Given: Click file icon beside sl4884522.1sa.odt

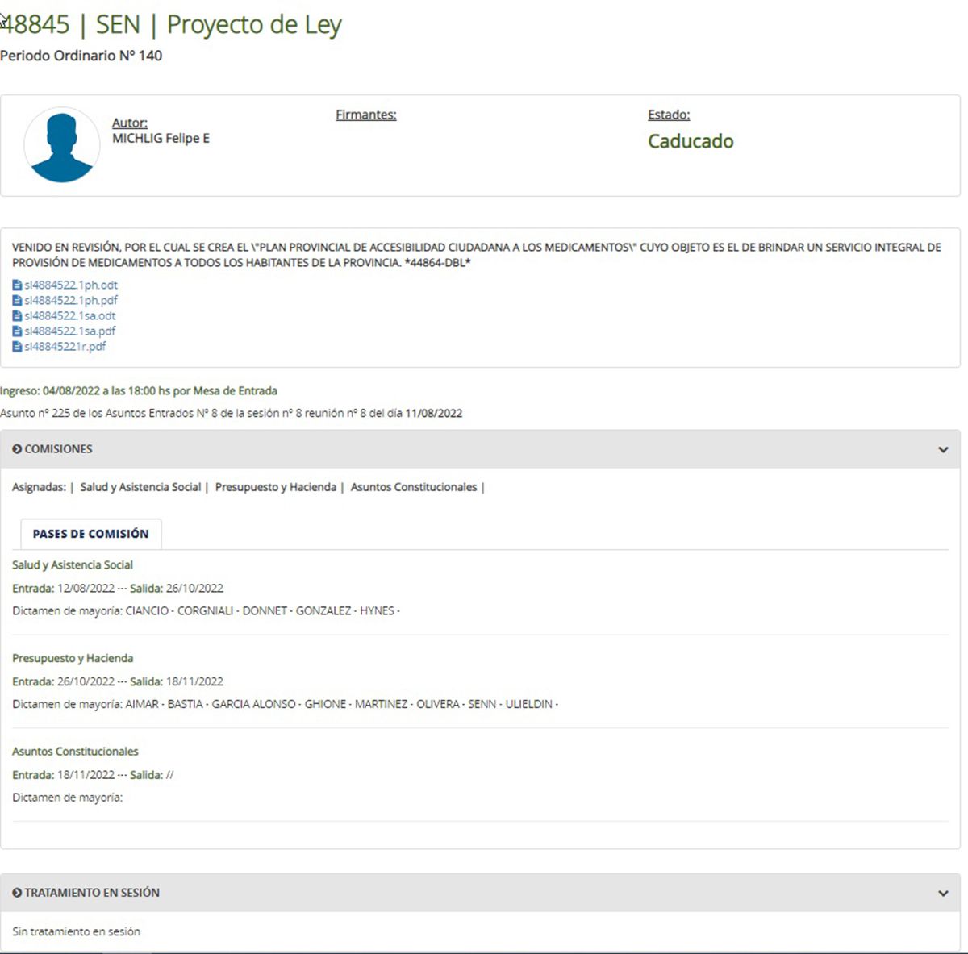Looking at the screenshot, I should [x=17, y=316].
